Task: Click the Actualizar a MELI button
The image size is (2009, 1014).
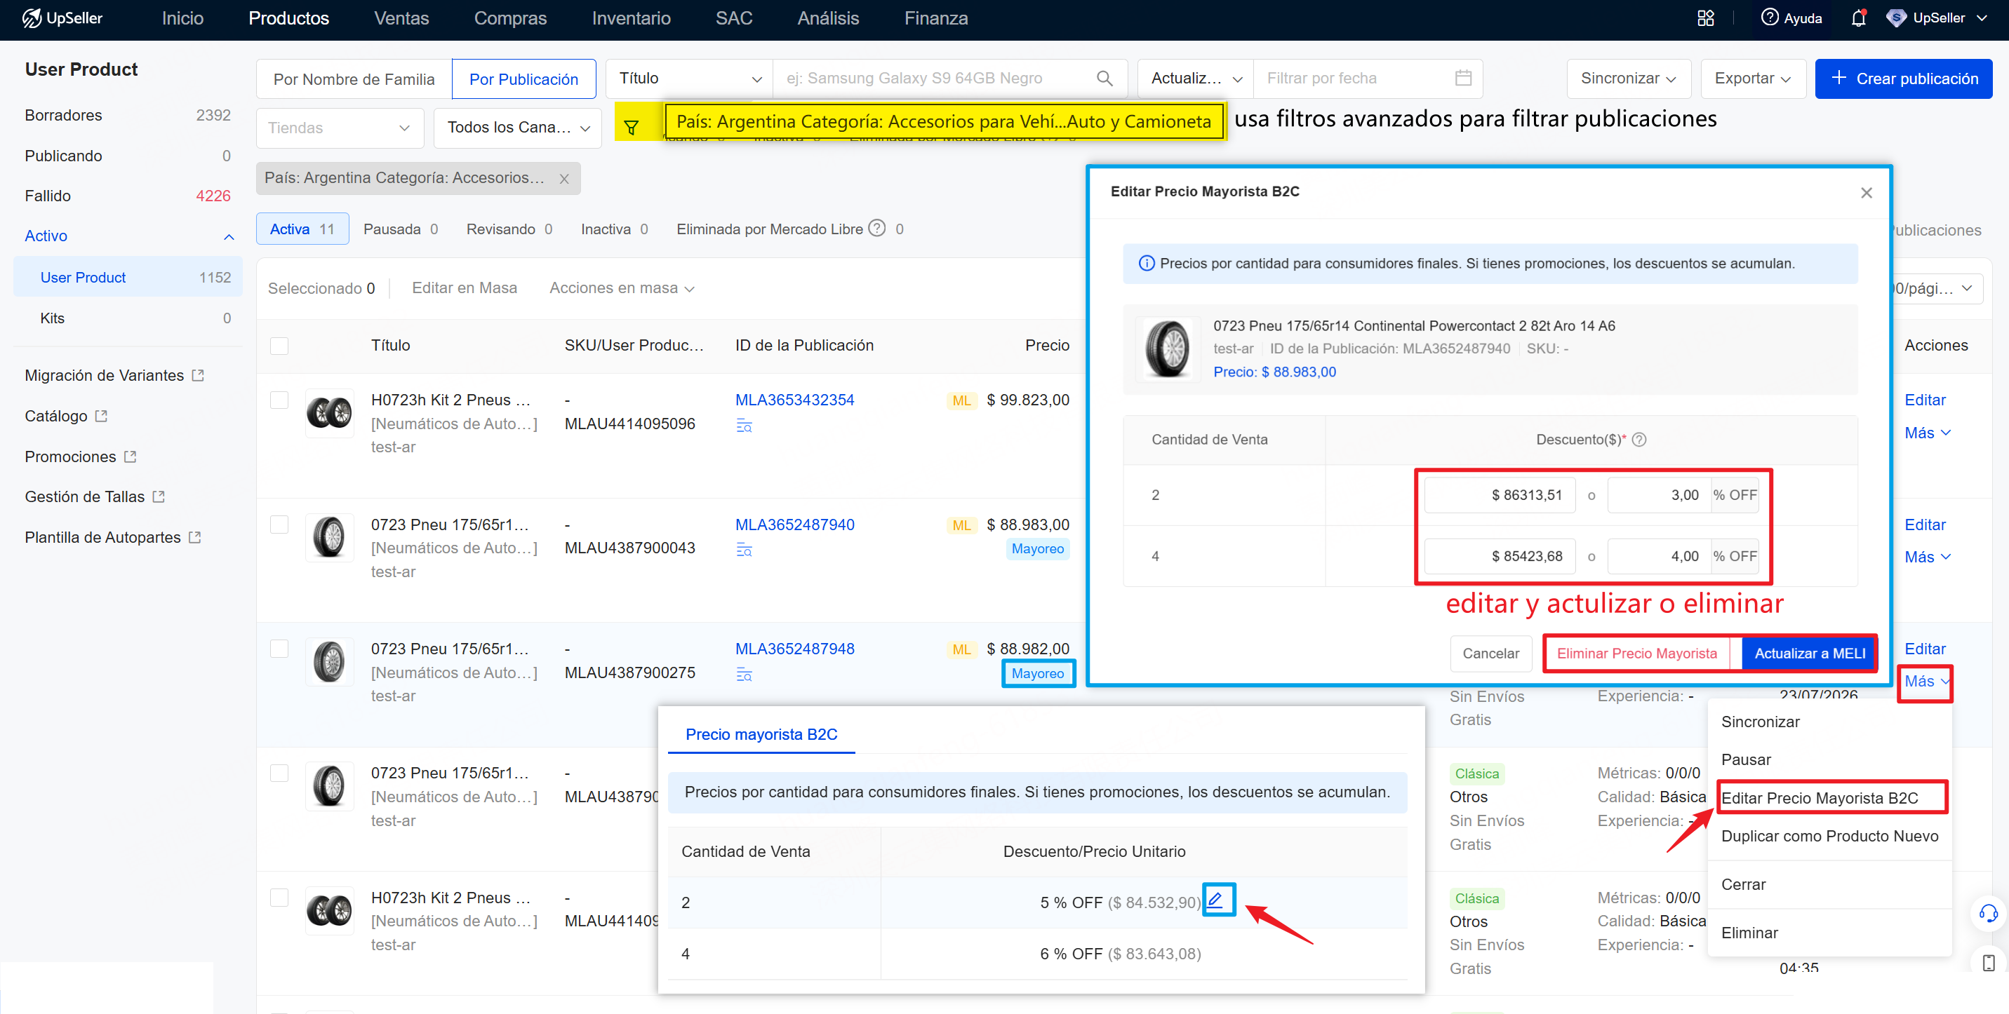Action: click(x=1809, y=653)
